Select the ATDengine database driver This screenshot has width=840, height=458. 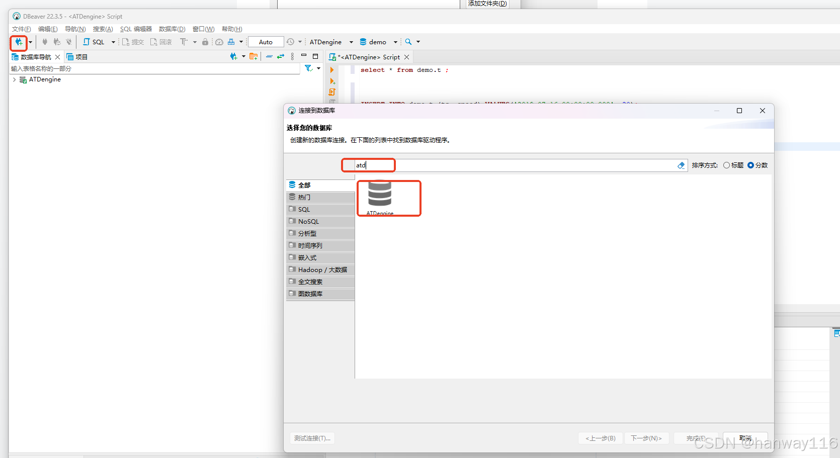tap(380, 198)
